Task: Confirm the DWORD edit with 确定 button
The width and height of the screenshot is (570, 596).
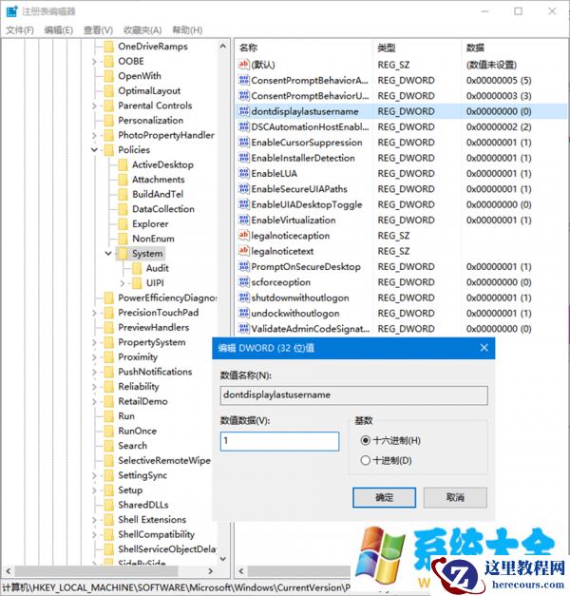Action: click(384, 497)
